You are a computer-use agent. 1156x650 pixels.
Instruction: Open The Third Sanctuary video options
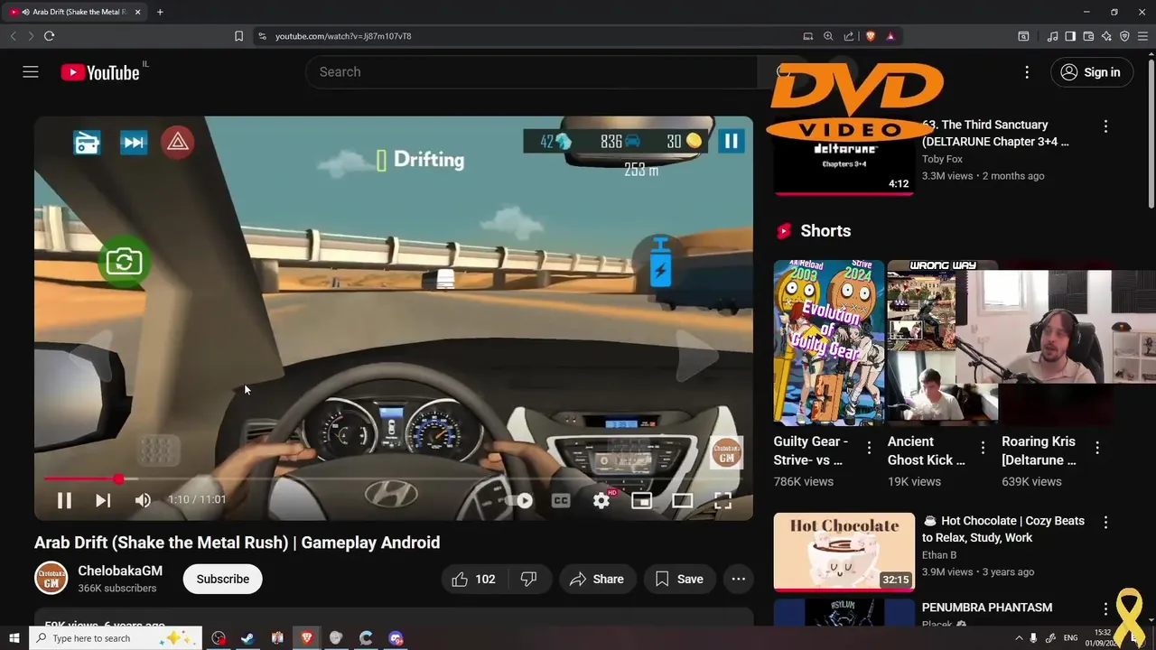click(1105, 126)
